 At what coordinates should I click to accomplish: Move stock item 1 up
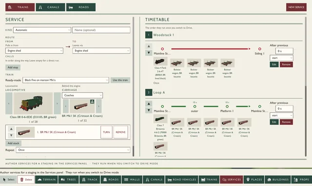coord(11,129)
